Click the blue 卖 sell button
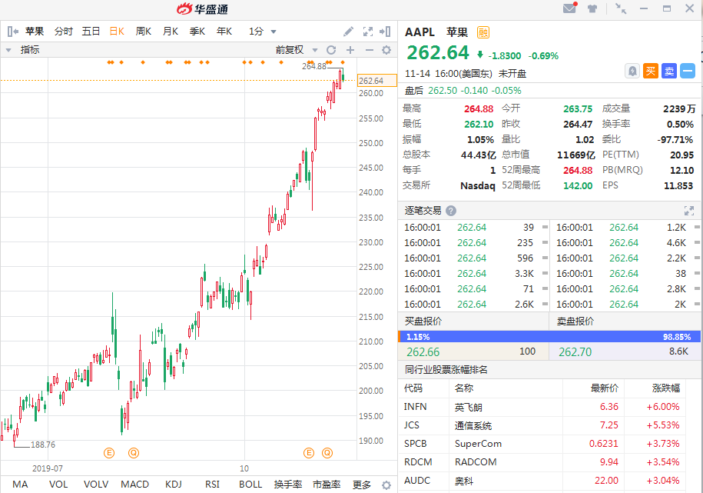The height and width of the screenshot is (493, 703). tap(669, 71)
